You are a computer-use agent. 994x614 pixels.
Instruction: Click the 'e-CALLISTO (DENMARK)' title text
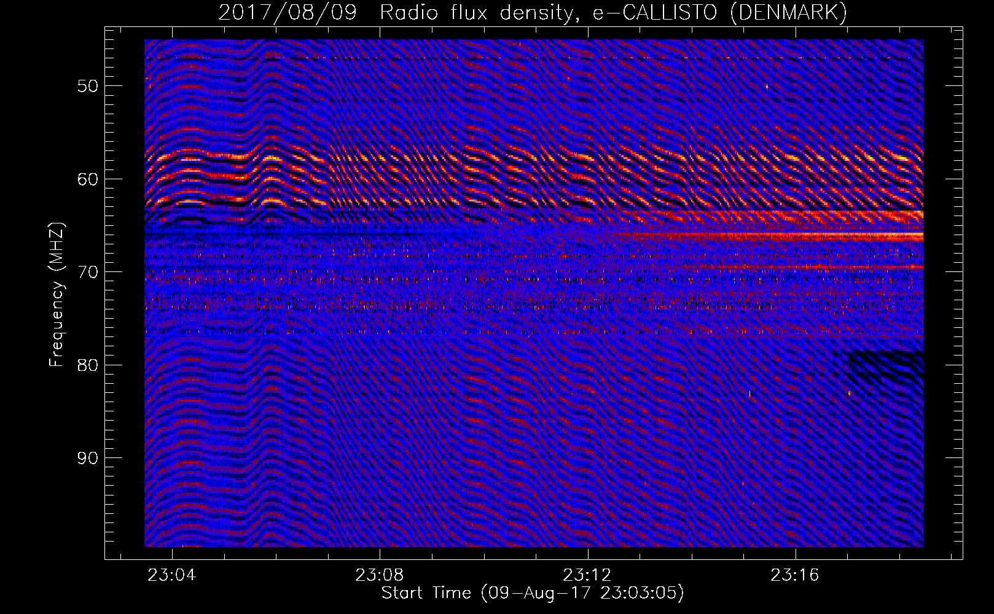720,13
